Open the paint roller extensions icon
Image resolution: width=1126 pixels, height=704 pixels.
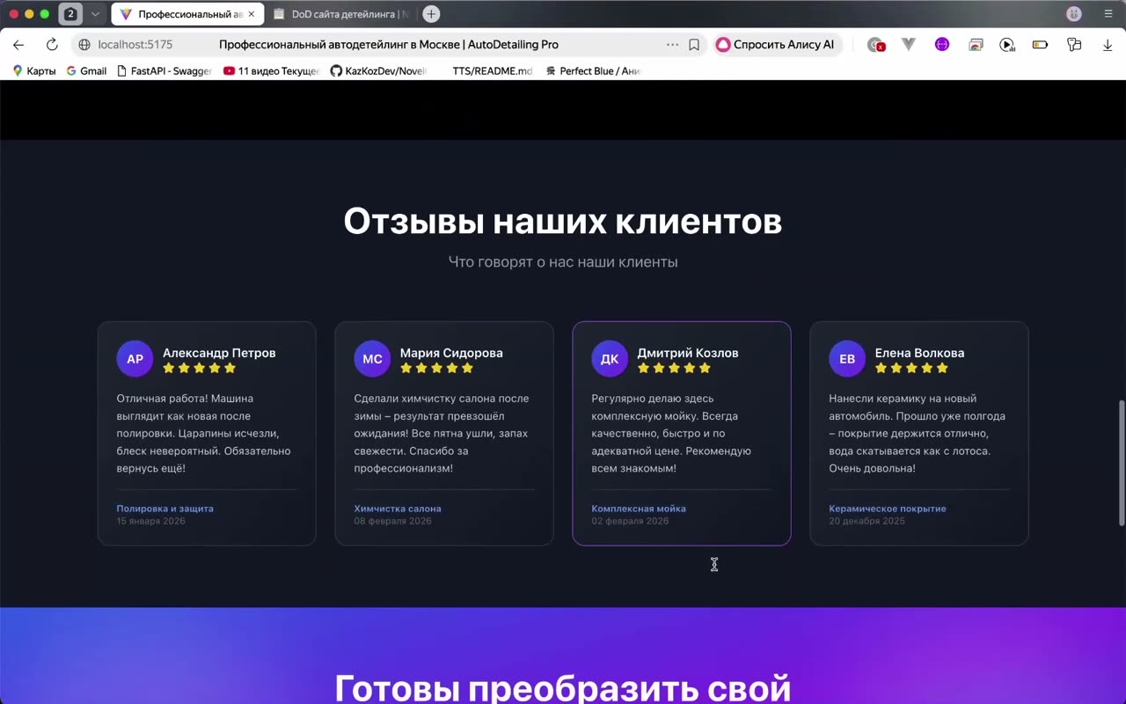click(x=1074, y=45)
